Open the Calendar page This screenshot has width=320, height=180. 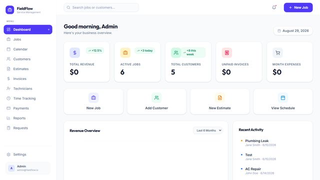[x=28, y=49]
